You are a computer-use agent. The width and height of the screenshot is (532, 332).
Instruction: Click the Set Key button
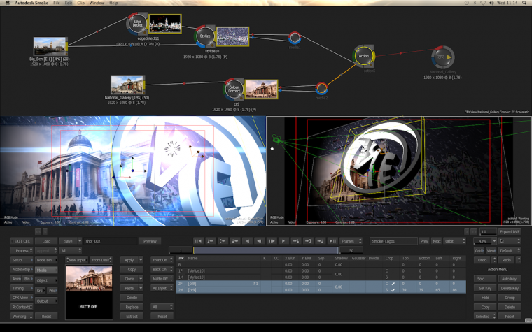485,288
